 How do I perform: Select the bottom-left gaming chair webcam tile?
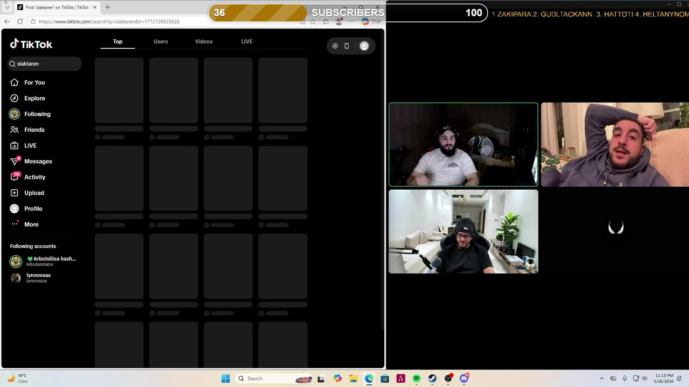pos(463,231)
